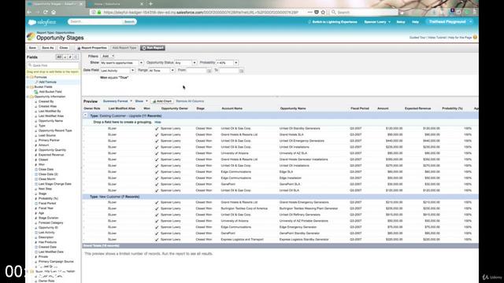Open the Spencer Lowry user menu

click(x=377, y=22)
